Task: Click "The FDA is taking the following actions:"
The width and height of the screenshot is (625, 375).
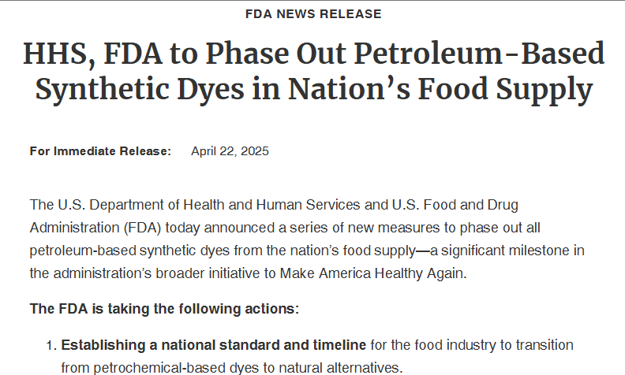Action: click(x=164, y=308)
